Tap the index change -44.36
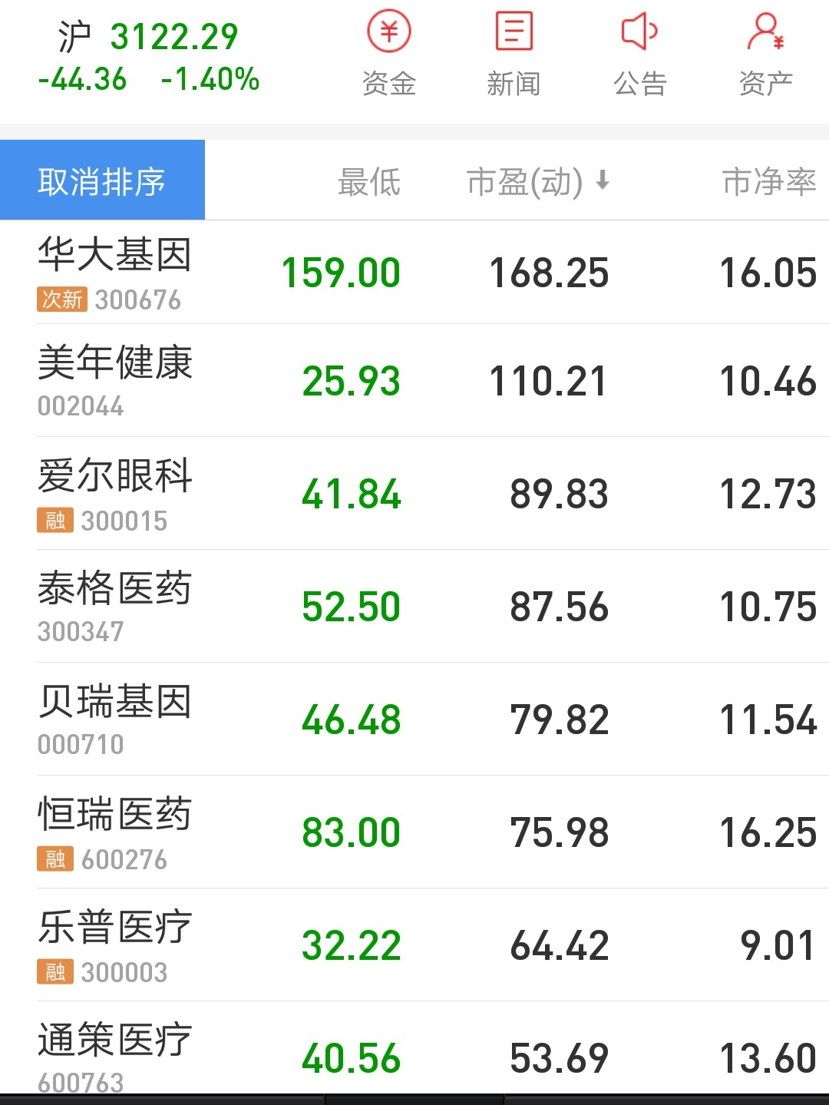829x1105 pixels. (82, 79)
